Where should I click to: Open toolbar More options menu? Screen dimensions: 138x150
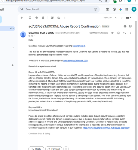(x=65, y=18)
